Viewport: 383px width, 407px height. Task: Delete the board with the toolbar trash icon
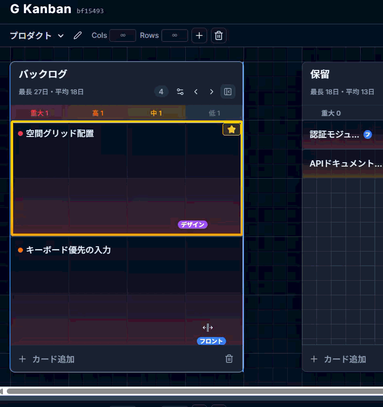[219, 35]
